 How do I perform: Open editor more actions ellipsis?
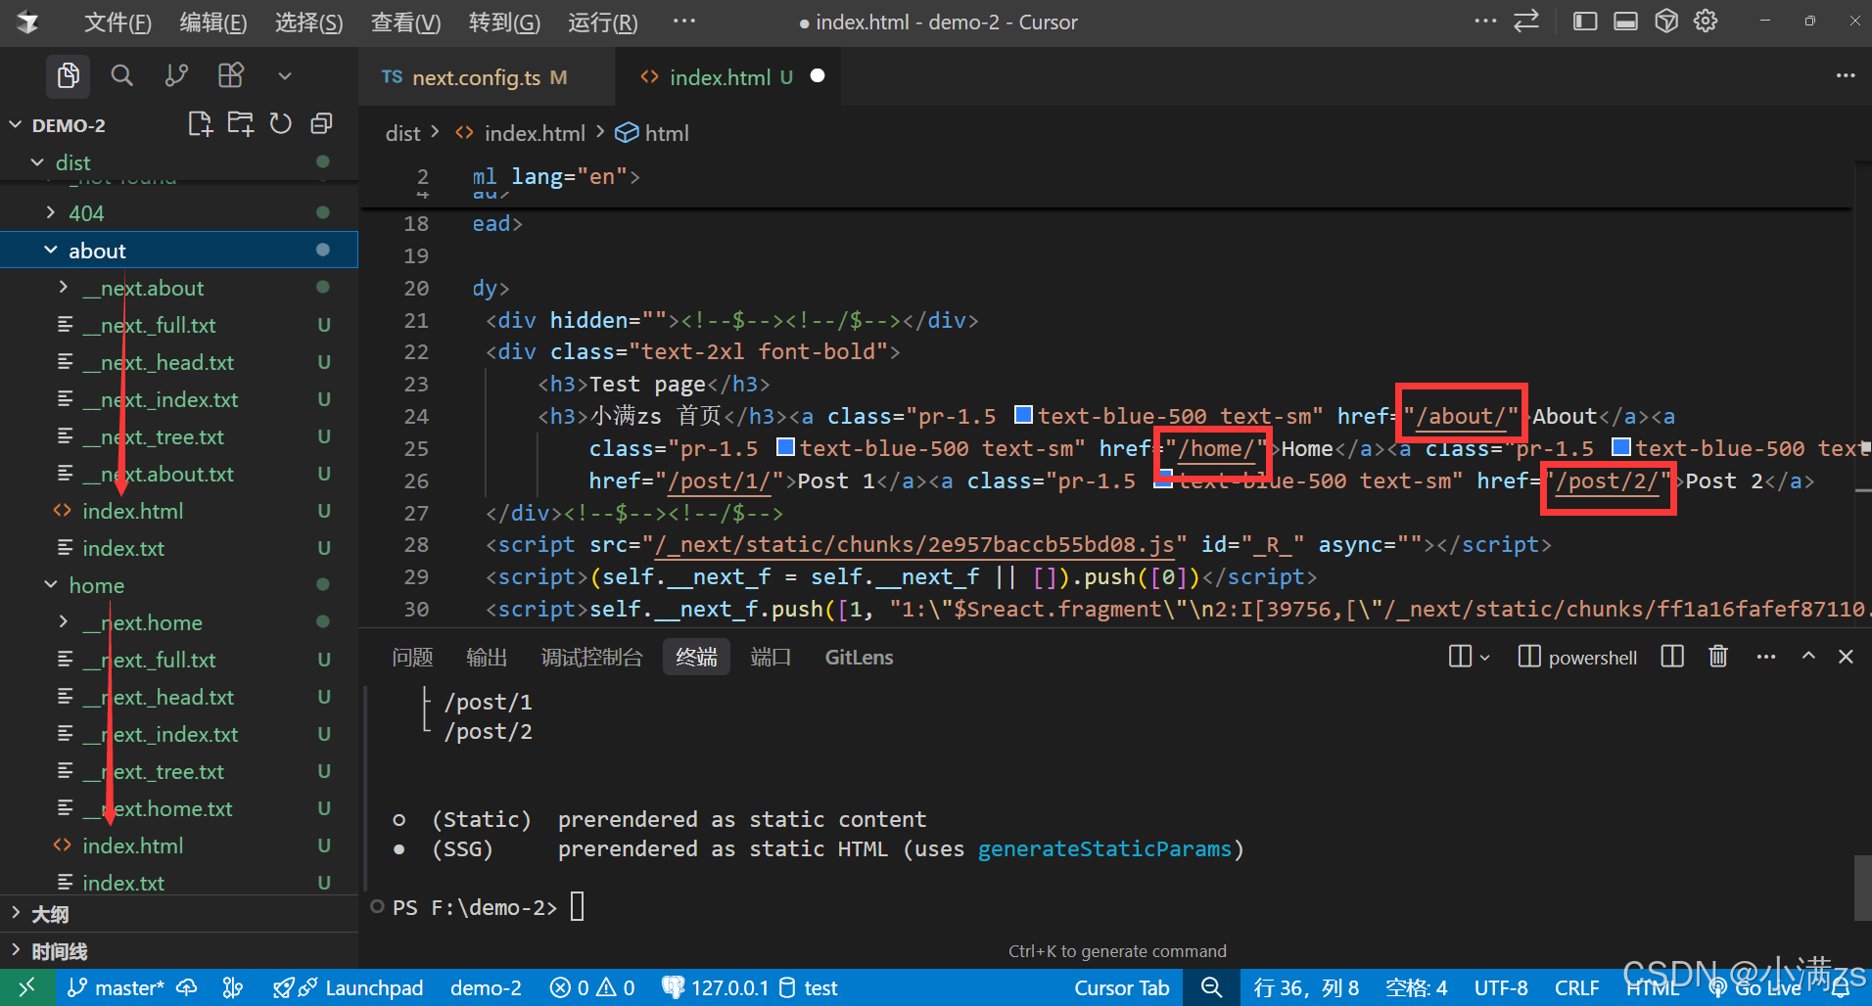1846,76
